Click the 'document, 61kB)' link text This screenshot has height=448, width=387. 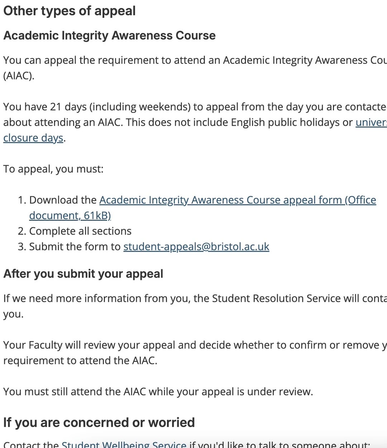tap(70, 215)
